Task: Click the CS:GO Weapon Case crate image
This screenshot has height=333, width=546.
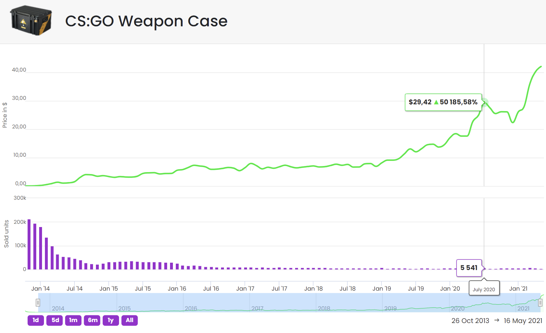Action: pos(31,21)
